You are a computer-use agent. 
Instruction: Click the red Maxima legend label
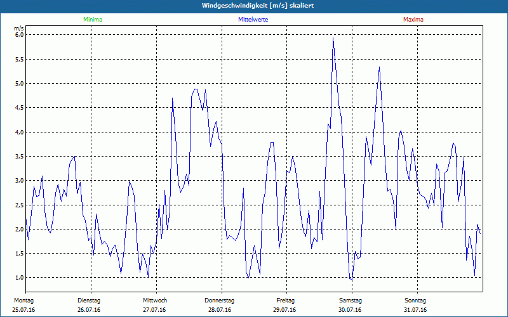pyautogui.click(x=413, y=20)
